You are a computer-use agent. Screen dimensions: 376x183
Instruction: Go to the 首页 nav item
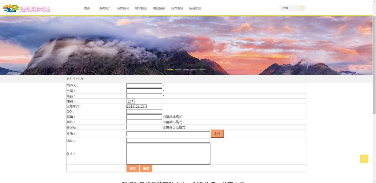coord(87,8)
